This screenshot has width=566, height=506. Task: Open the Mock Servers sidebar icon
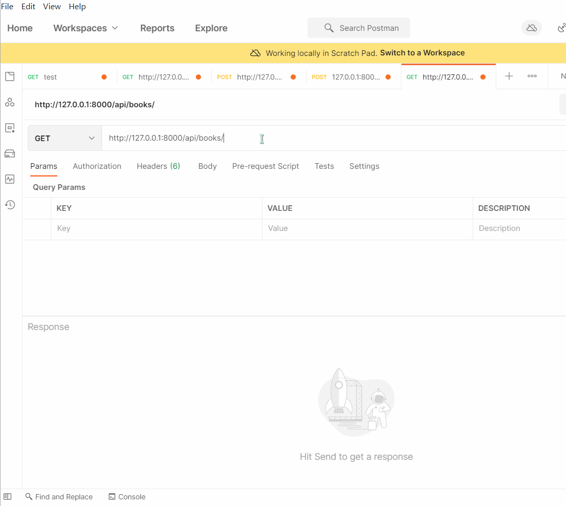pos(10,153)
